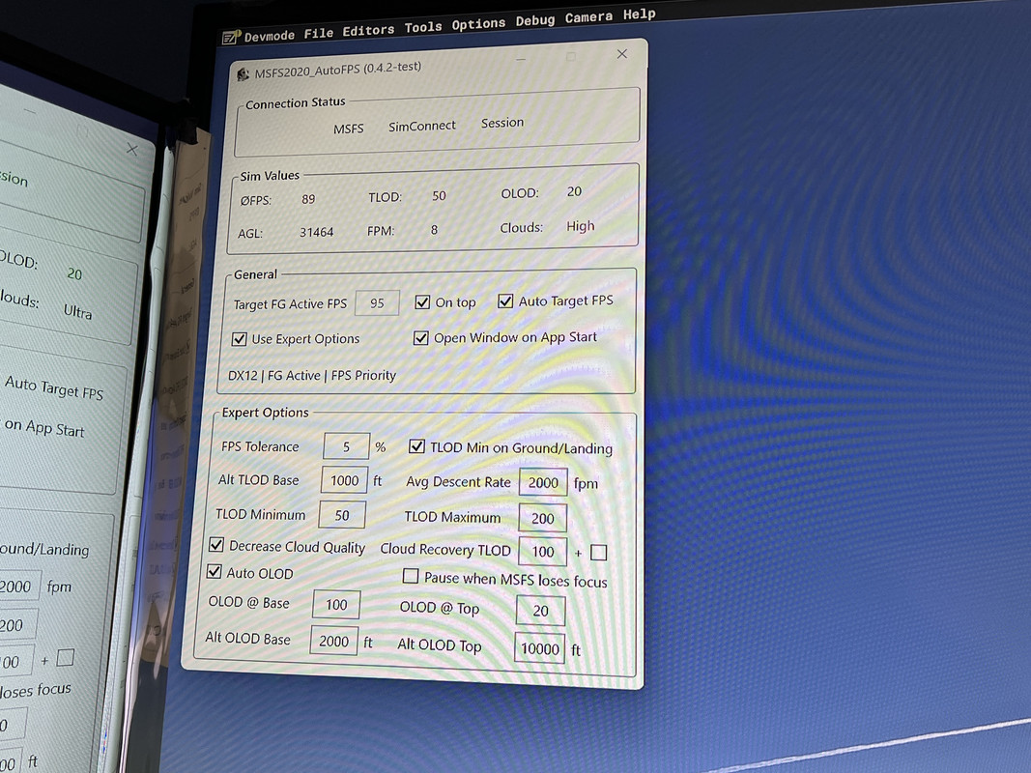1031x773 pixels.
Task: Open the Camera menu
Action: point(588,17)
